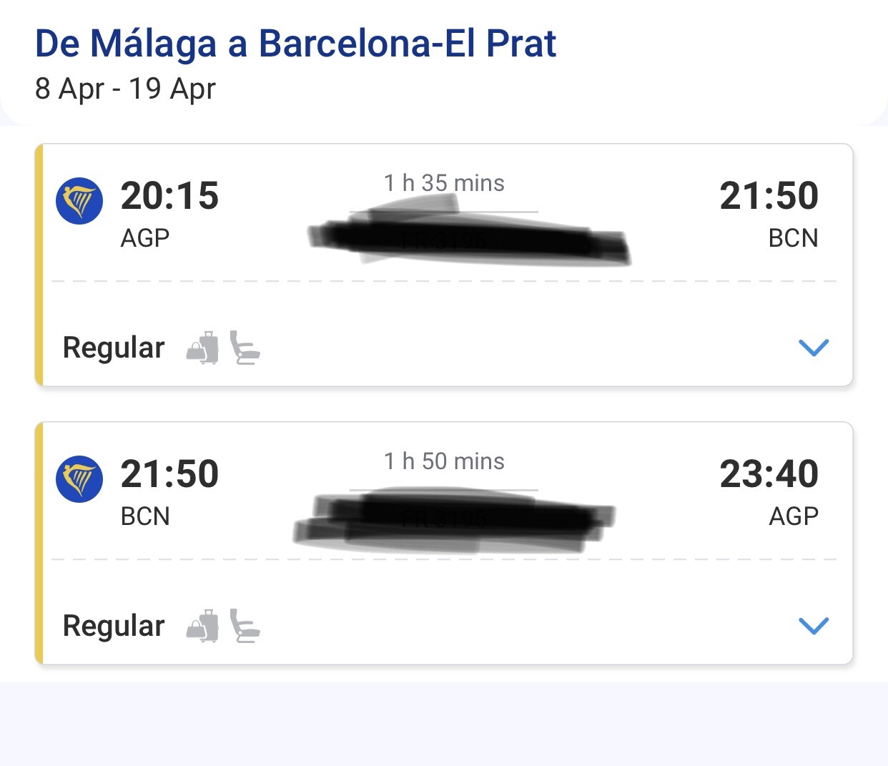Click the Ryanair logo on the return flight
The image size is (888, 766).
pos(79,478)
